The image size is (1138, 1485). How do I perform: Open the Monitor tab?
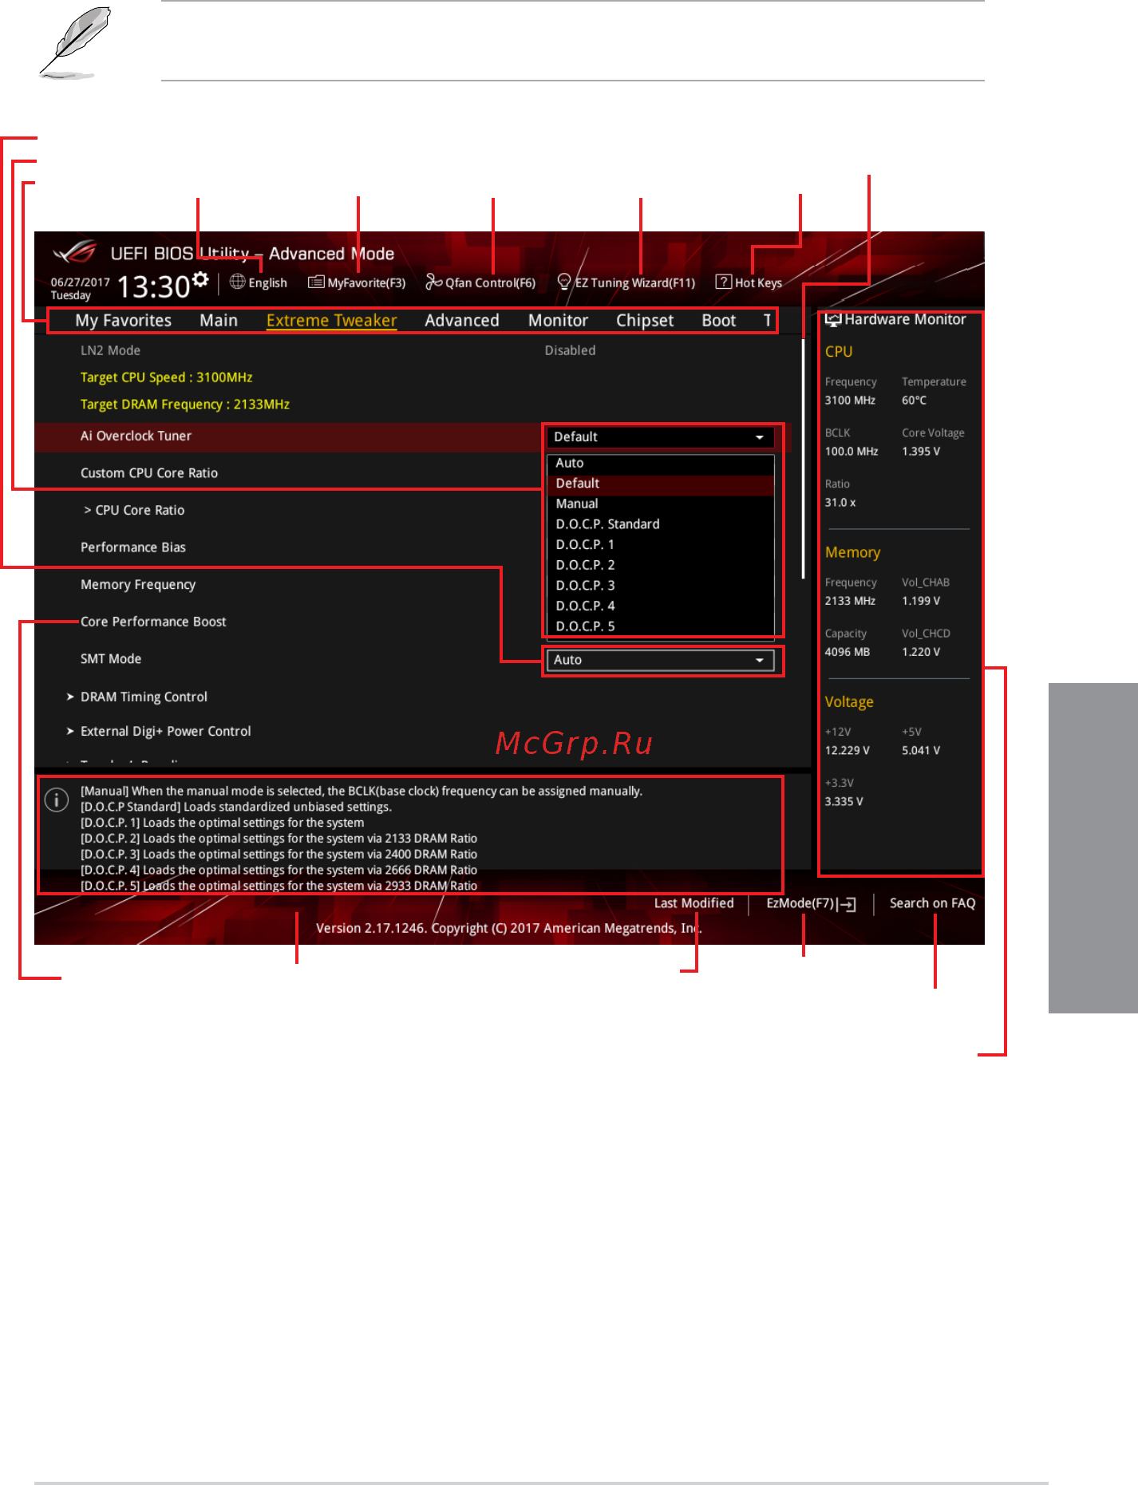tap(558, 321)
